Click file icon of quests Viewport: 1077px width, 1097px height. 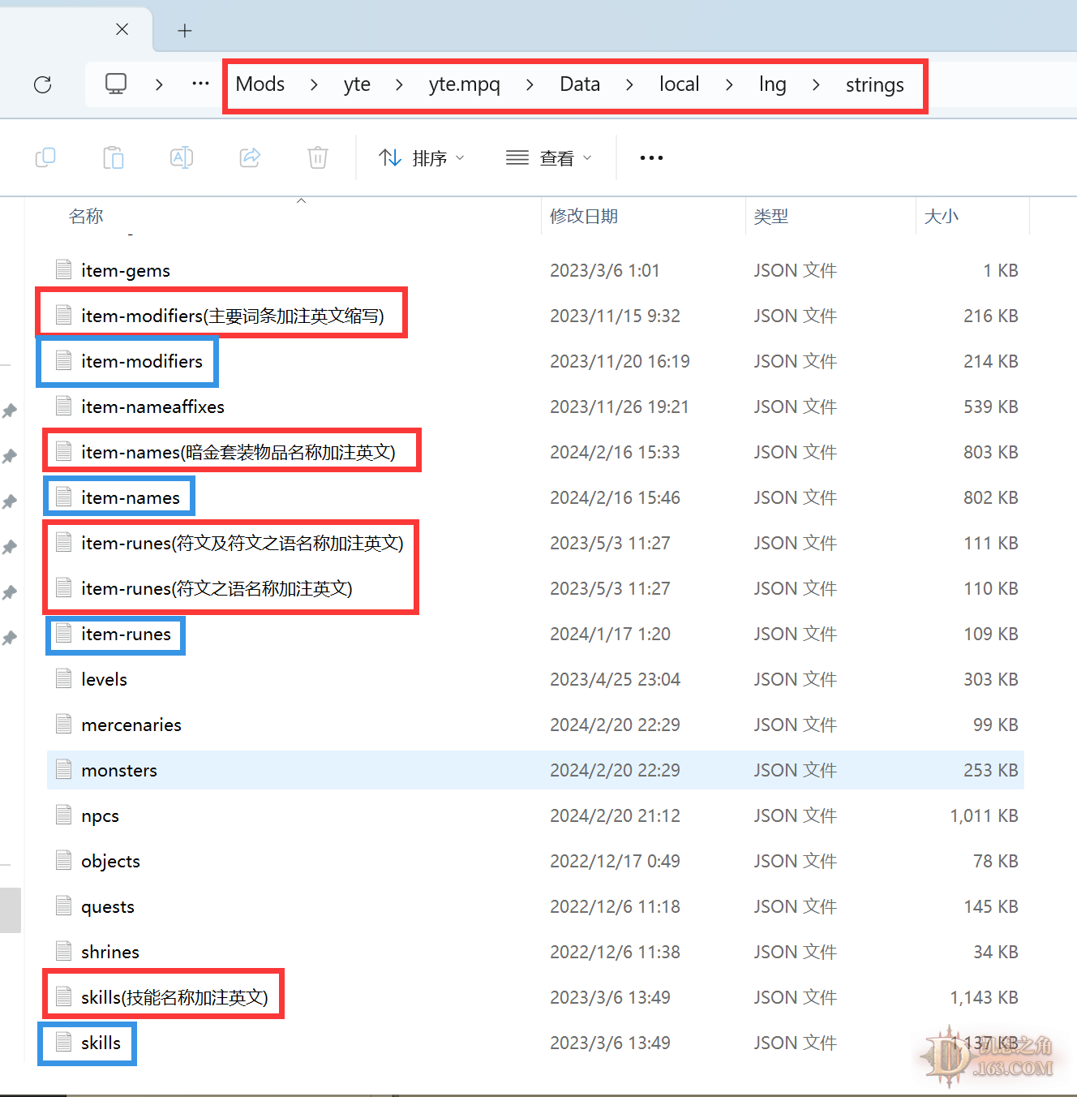[x=64, y=906]
